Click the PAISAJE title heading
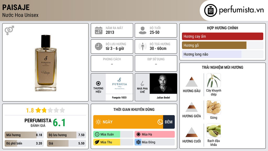268x151 pixels. 16,7
